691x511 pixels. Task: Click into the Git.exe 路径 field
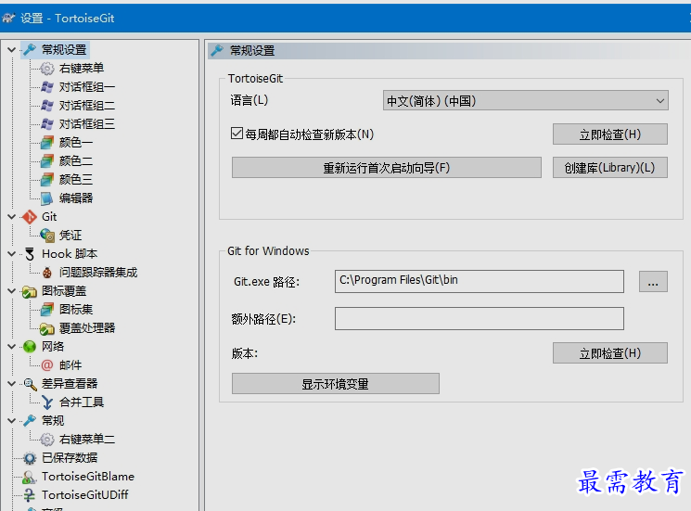pyautogui.click(x=480, y=281)
